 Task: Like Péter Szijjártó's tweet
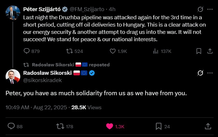[113, 51]
